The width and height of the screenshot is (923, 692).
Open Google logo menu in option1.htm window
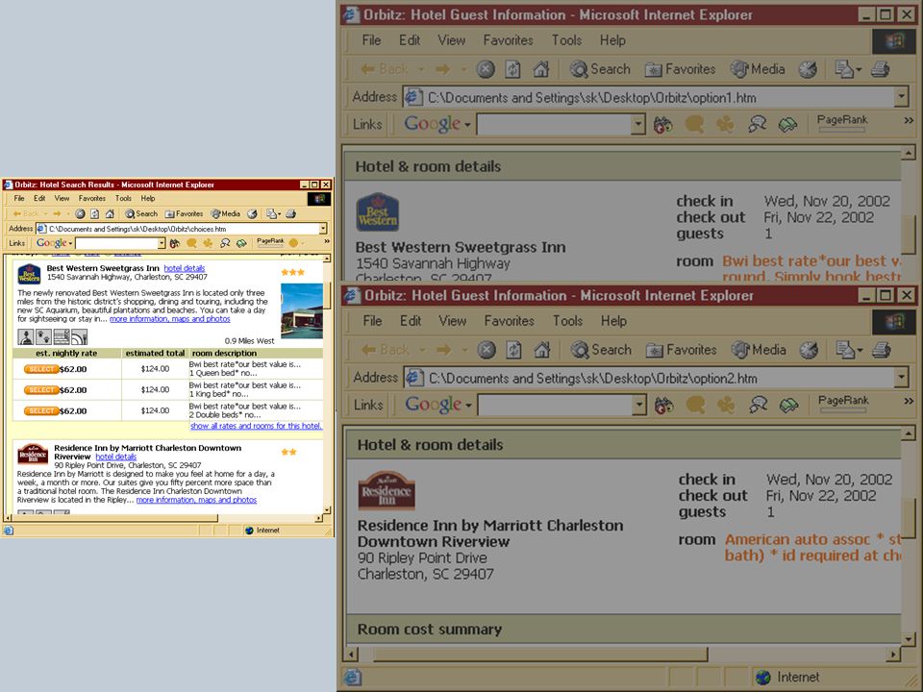[437, 124]
